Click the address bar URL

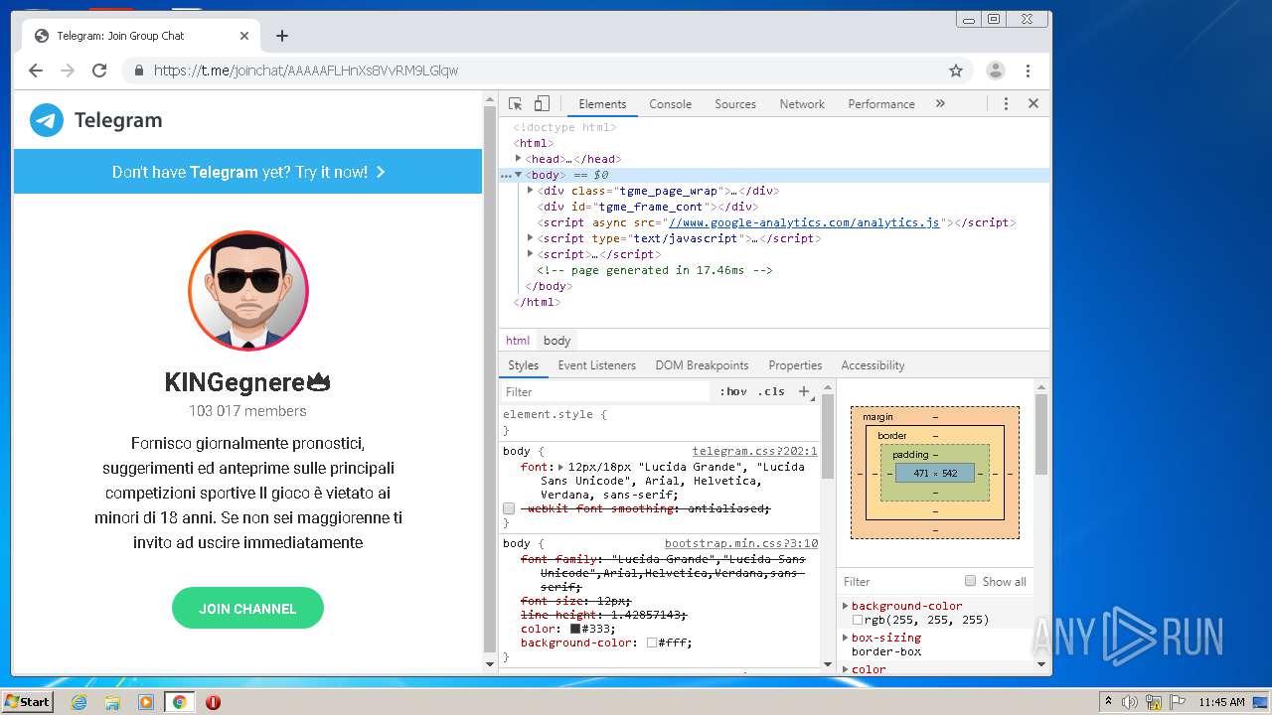pos(306,71)
